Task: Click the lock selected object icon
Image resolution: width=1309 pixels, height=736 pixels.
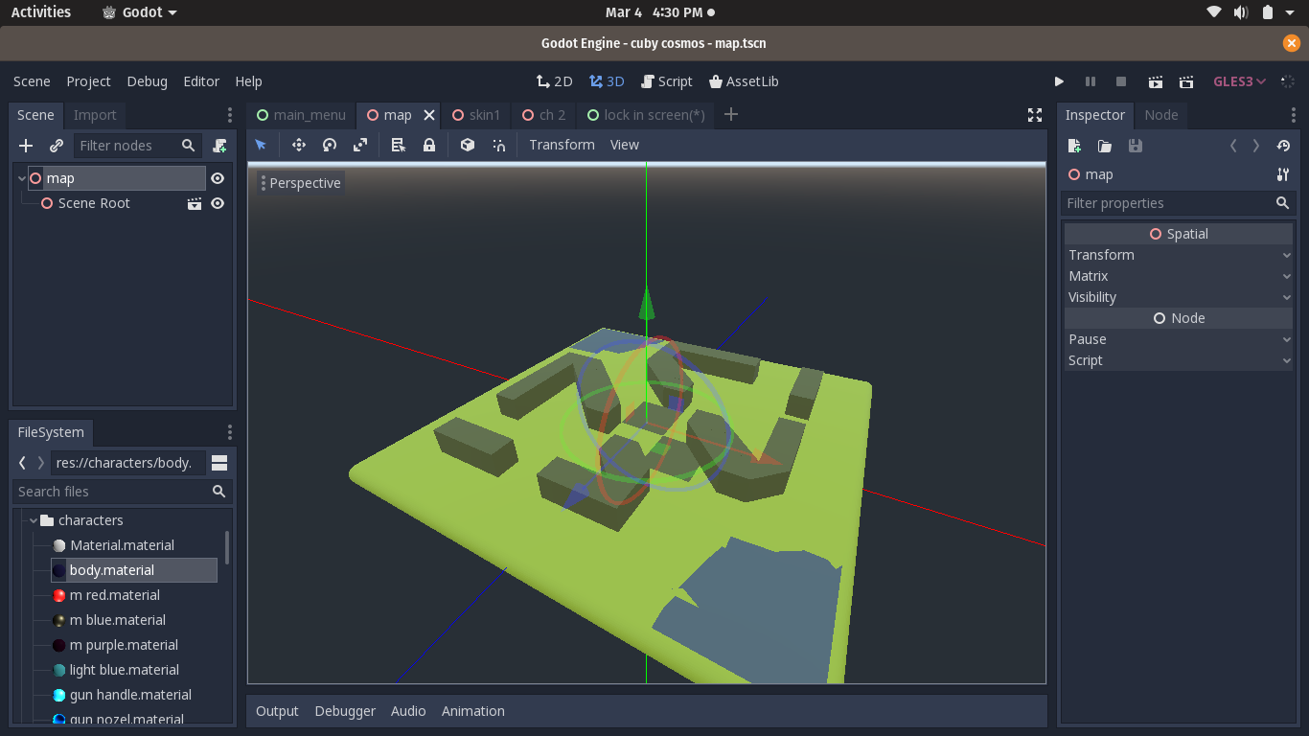Action: 429,145
